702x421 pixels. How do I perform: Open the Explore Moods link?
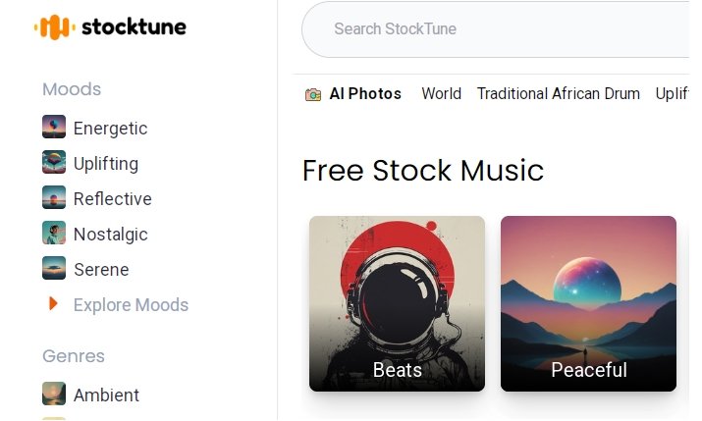[131, 304]
